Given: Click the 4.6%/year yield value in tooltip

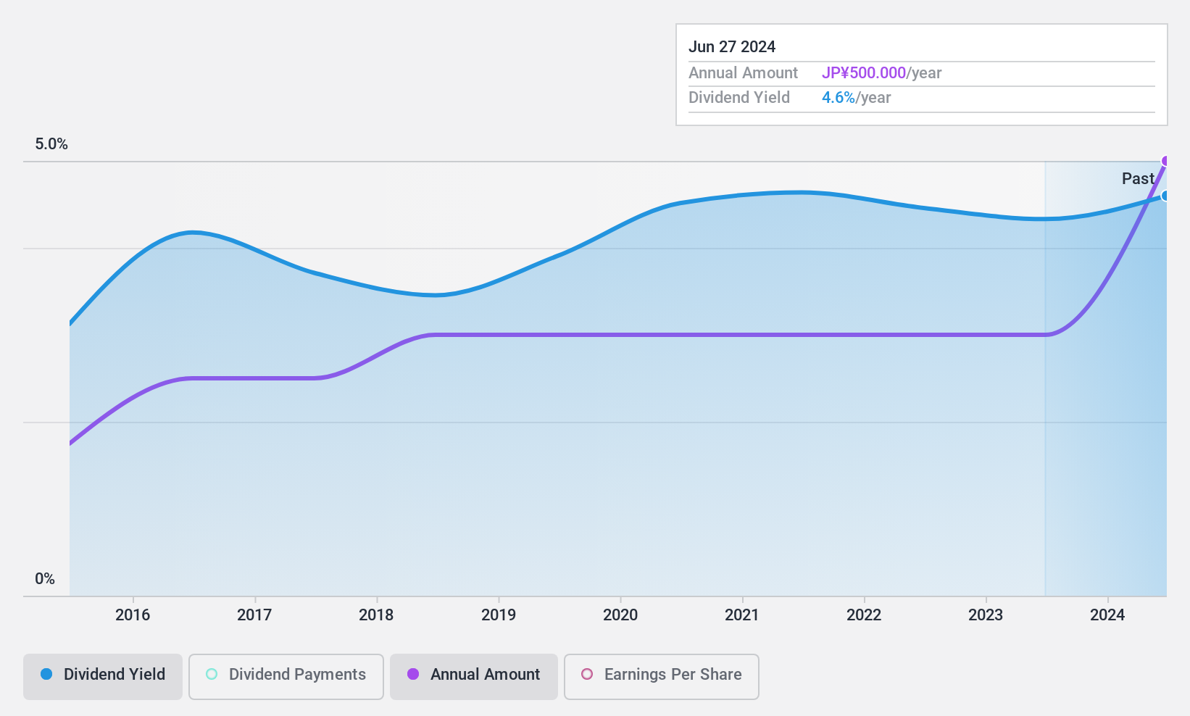Looking at the screenshot, I should click(x=856, y=98).
